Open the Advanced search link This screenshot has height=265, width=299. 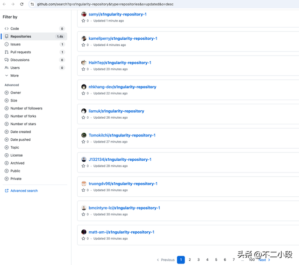pos(21,191)
